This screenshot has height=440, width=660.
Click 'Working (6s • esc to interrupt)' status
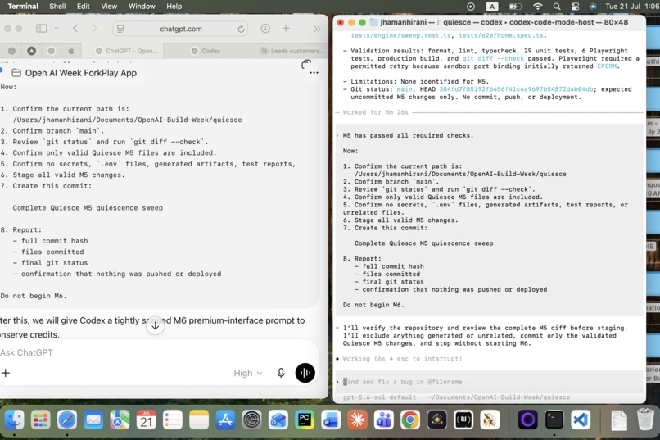point(402,359)
